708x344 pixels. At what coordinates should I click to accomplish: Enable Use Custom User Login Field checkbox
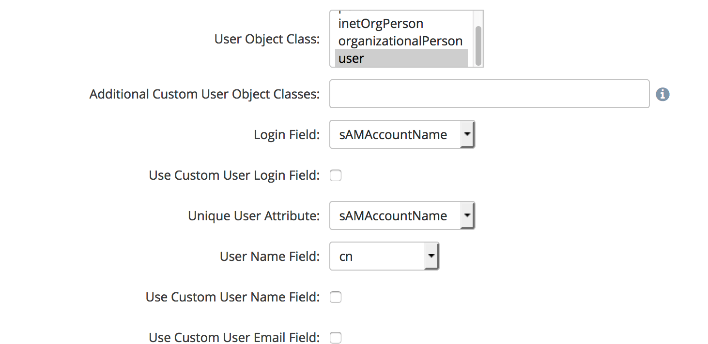336,175
